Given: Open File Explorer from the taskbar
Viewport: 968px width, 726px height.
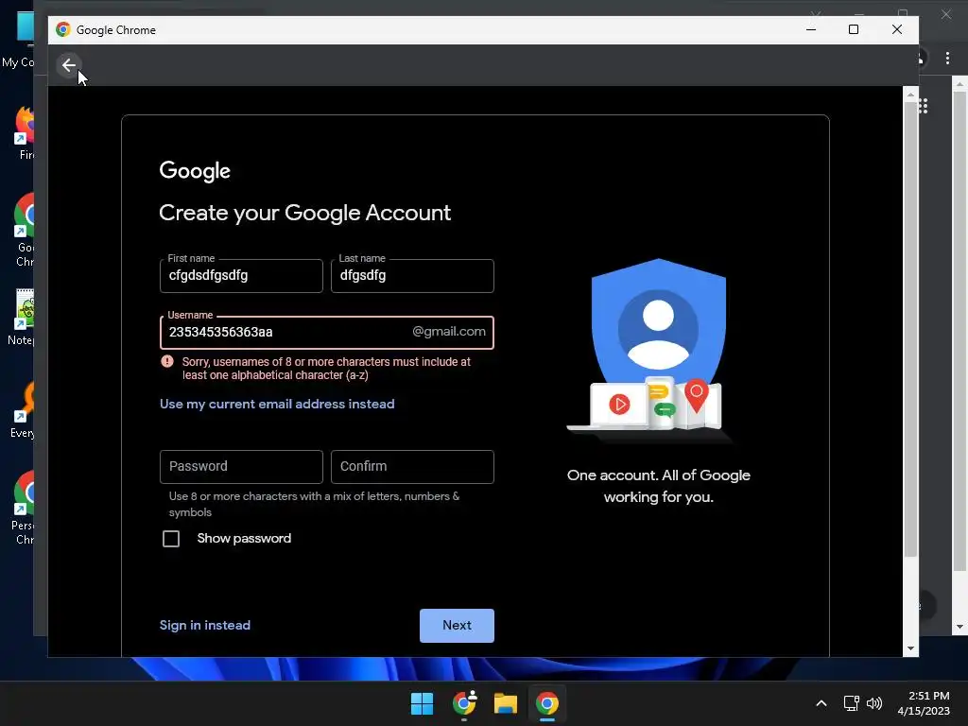Looking at the screenshot, I should coord(506,703).
